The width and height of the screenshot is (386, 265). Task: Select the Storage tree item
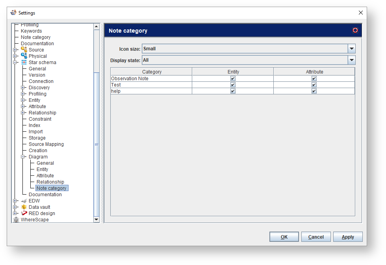pyautogui.click(x=37, y=138)
